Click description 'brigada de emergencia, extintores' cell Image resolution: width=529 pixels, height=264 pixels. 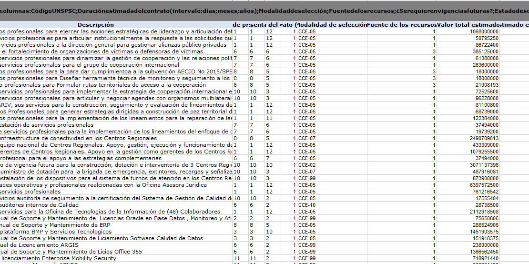point(116,172)
